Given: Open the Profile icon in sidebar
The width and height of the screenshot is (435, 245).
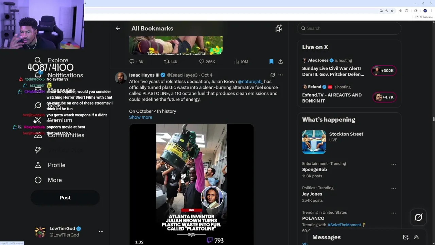Looking at the screenshot, I should [x=38, y=165].
